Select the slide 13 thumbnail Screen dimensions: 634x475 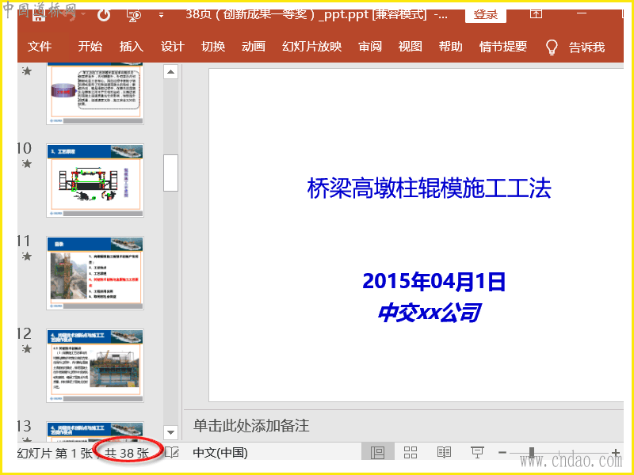[x=95, y=431]
